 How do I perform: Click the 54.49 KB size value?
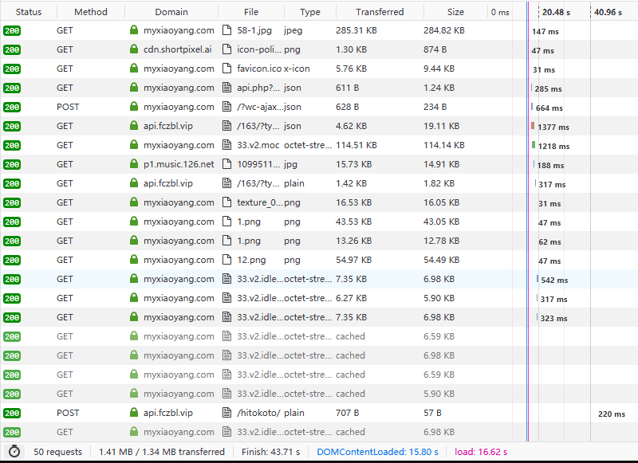click(x=442, y=260)
